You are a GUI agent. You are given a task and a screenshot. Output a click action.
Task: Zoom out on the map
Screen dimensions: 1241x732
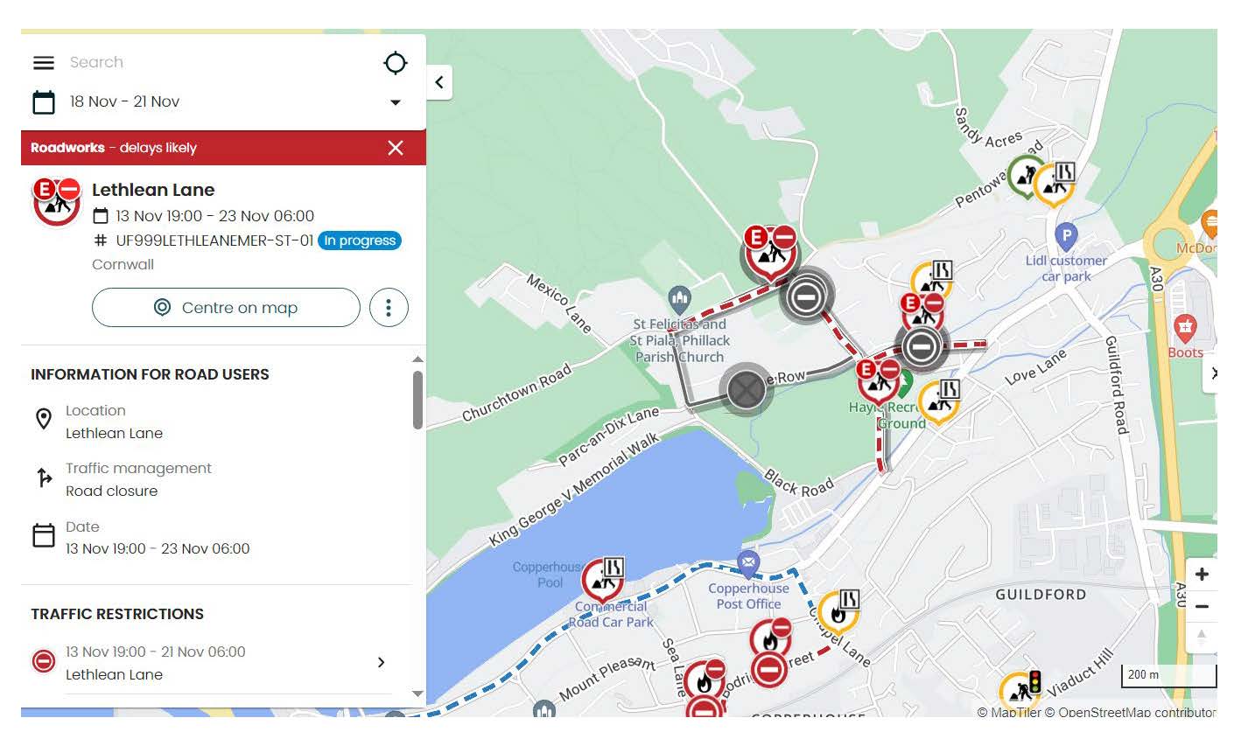(x=1202, y=606)
